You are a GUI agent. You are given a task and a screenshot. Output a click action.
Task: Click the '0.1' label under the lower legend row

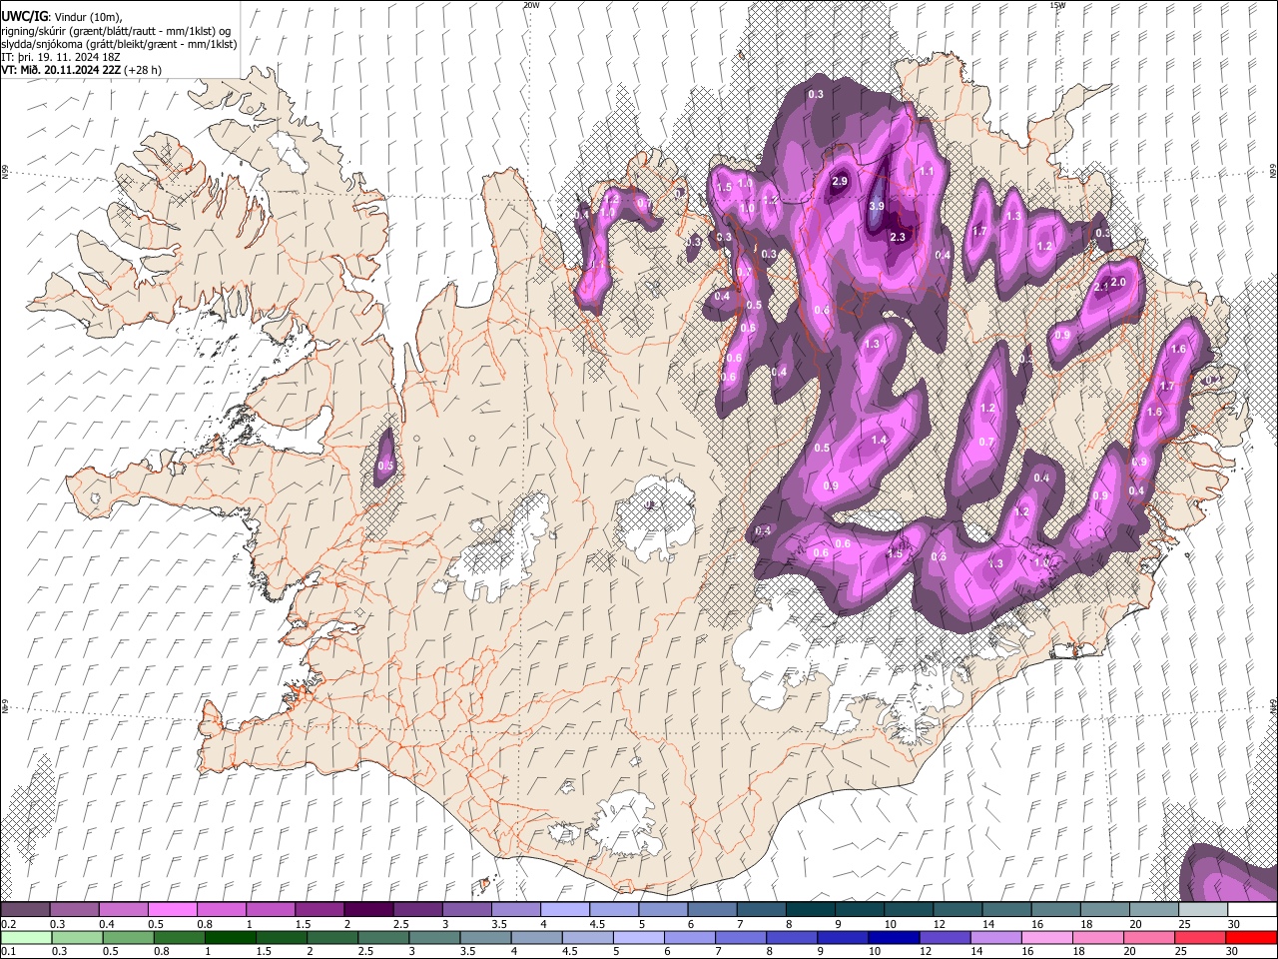click(7, 951)
